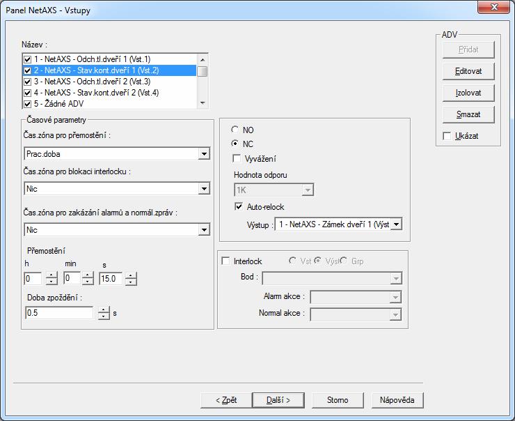Cancel with the Storno button
515x421 pixels.
point(338,400)
